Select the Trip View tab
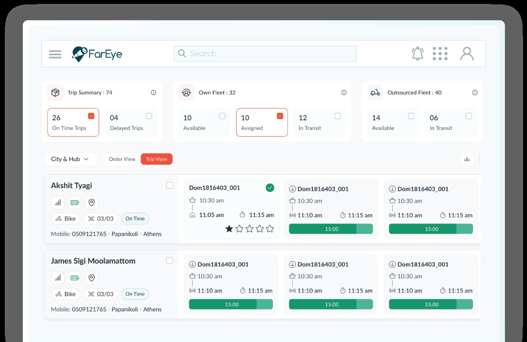Viewport: 527px width, 342px height. (156, 159)
